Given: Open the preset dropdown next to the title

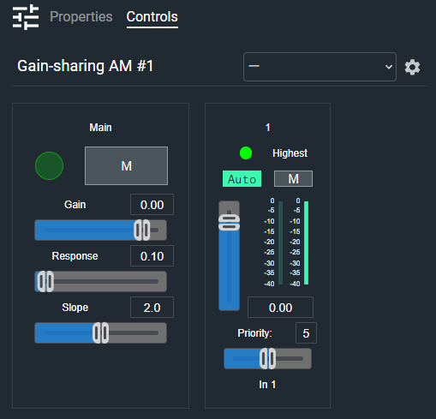Looking at the screenshot, I should pos(320,67).
